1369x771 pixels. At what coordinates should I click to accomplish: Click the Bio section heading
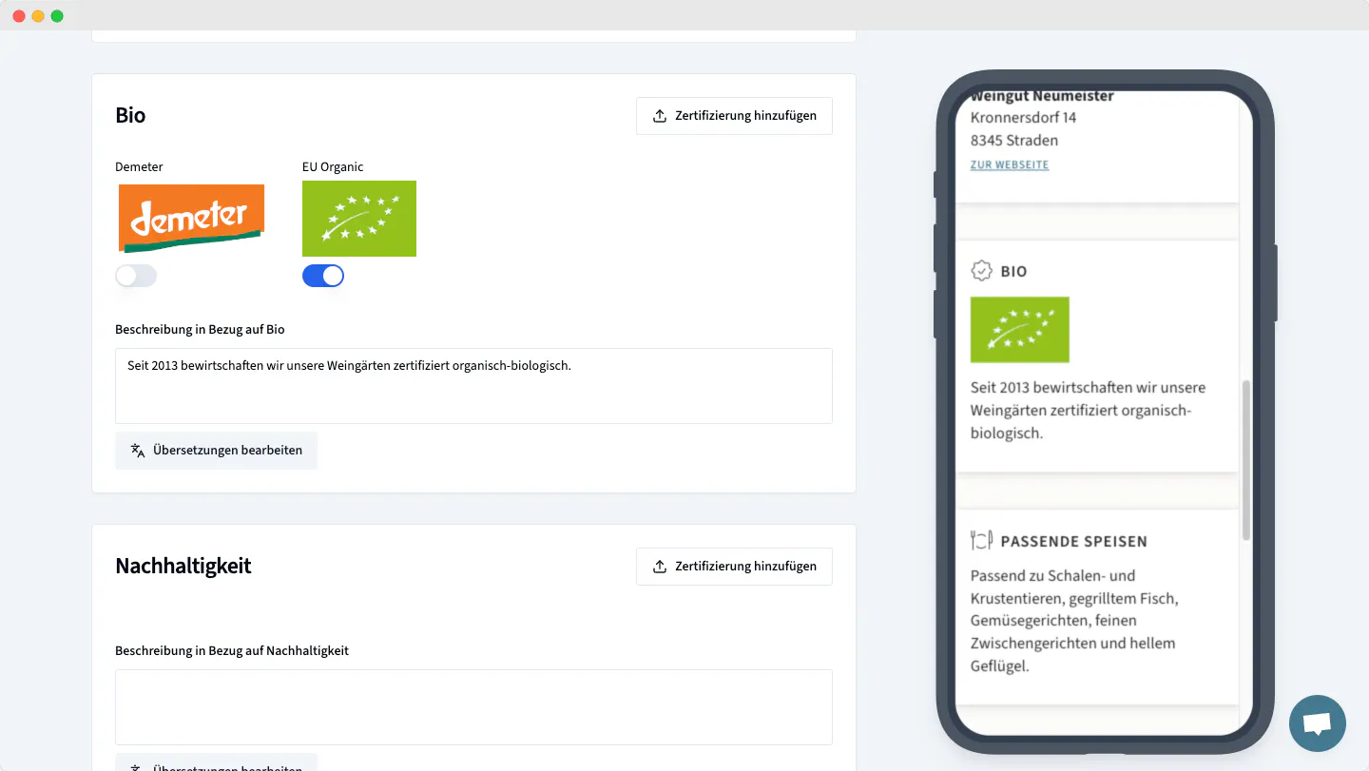coord(130,115)
